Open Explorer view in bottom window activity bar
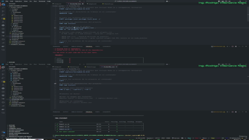 (3, 67)
